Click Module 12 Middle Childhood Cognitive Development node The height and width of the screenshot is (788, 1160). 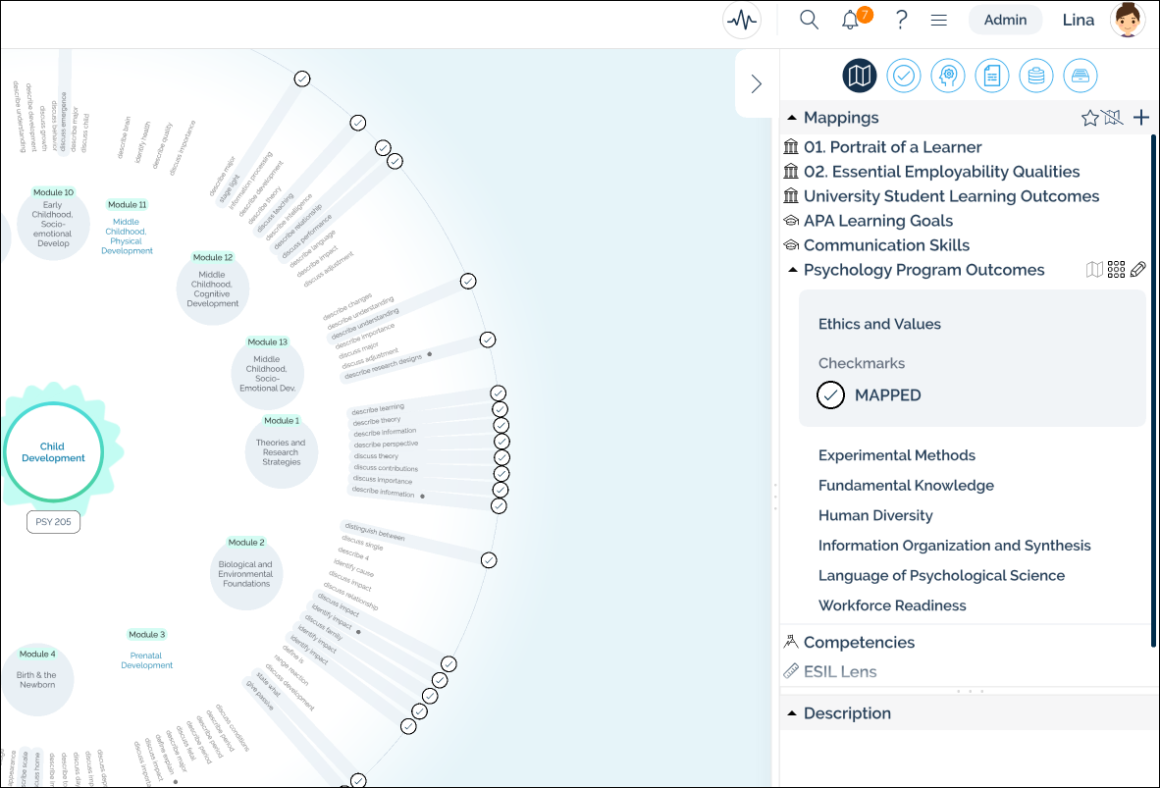point(212,288)
